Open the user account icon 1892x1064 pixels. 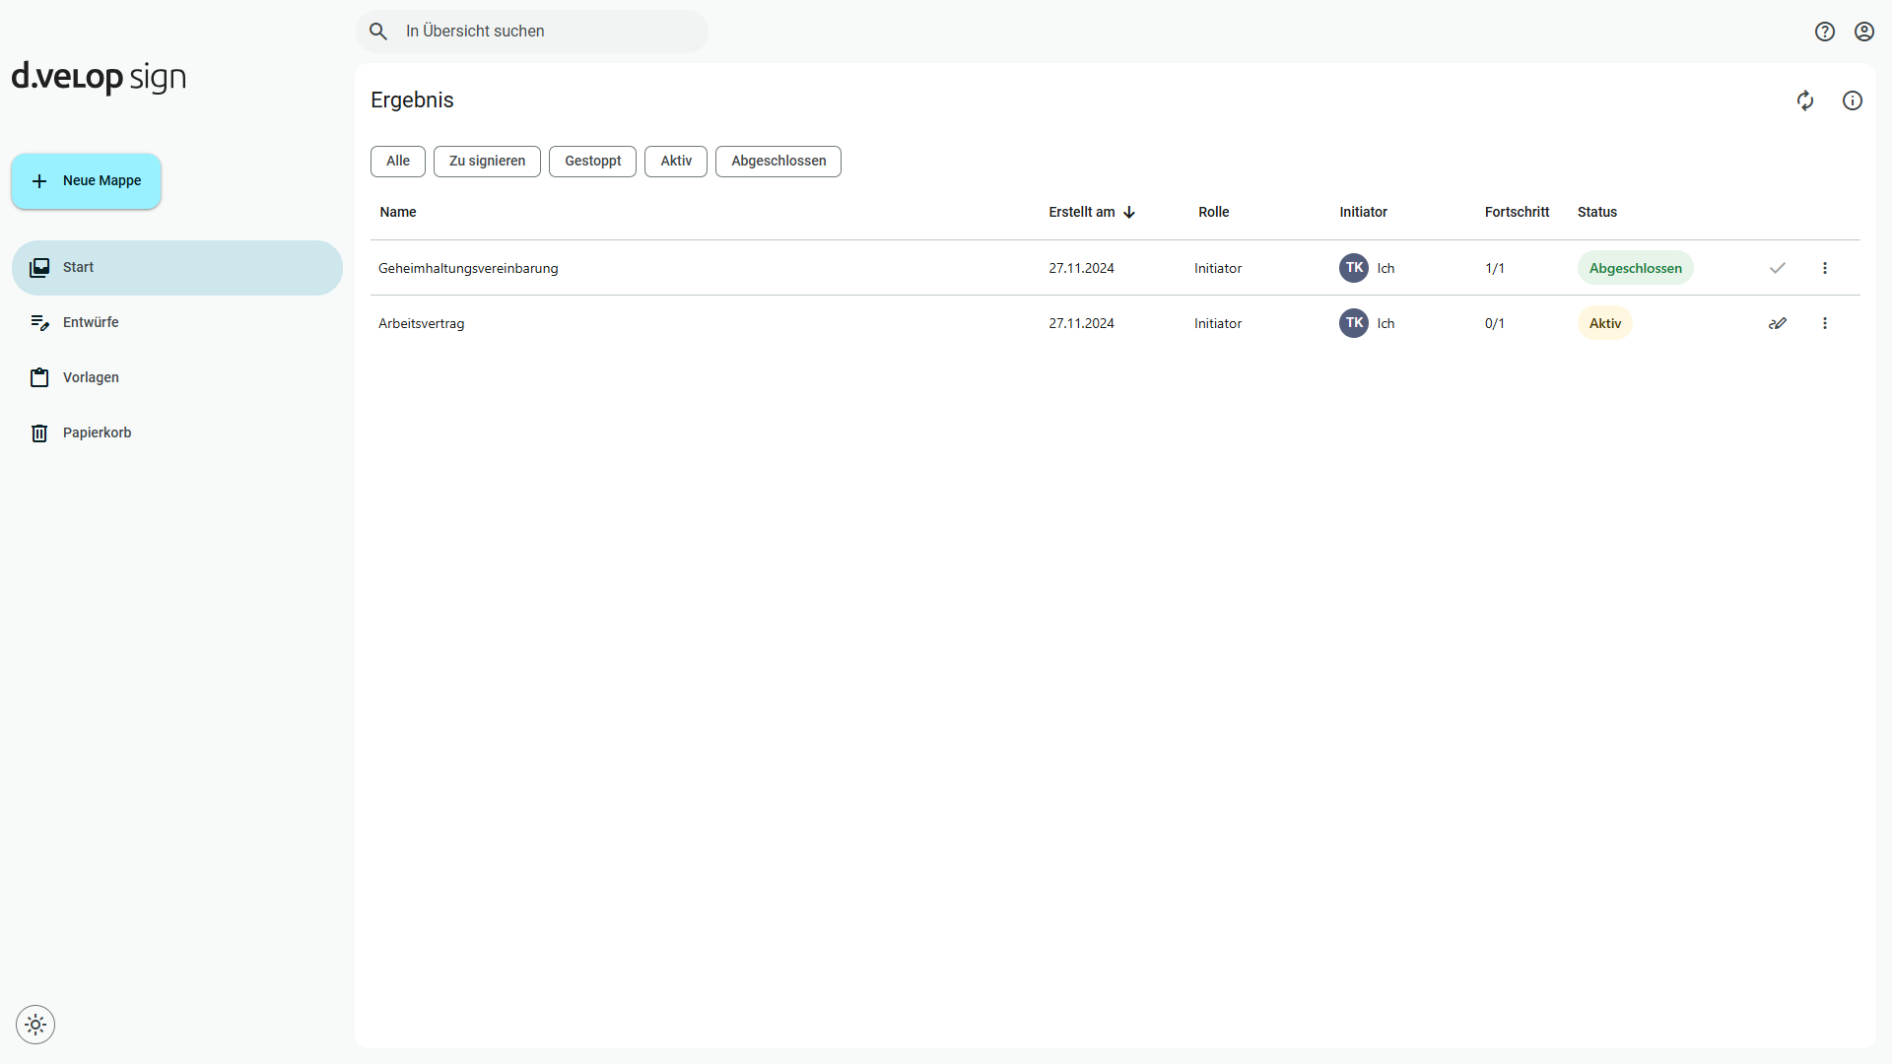[x=1864, y=31]
